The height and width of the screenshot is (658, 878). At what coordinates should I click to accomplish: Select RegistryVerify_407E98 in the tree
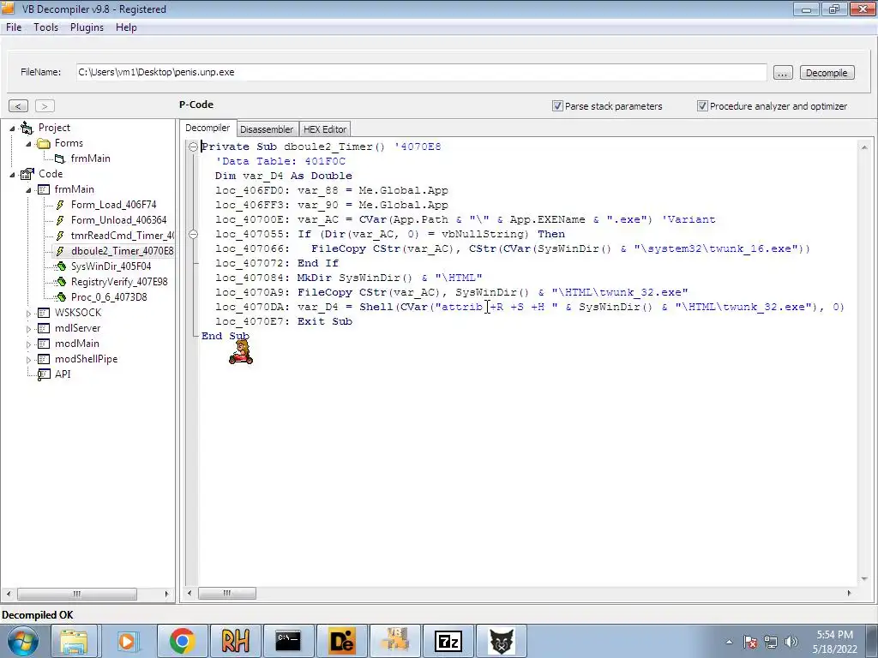coord(119,282)
